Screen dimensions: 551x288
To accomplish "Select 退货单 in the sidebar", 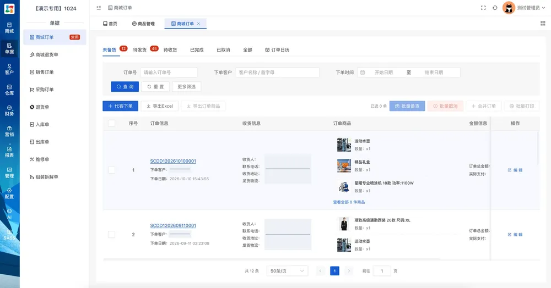I will tap(55, 107).
